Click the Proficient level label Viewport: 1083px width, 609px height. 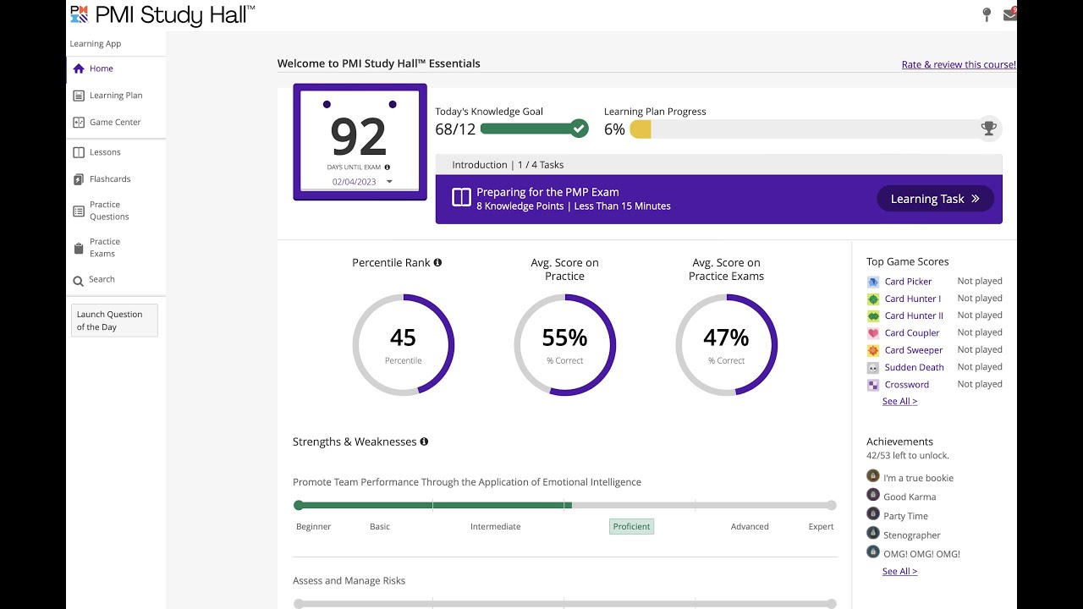click(x=631, y=526)
